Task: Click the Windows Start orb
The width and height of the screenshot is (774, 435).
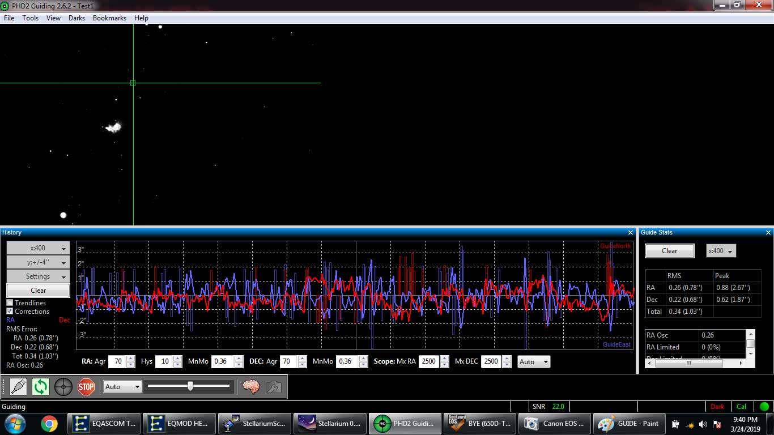Action: point(16,423)
